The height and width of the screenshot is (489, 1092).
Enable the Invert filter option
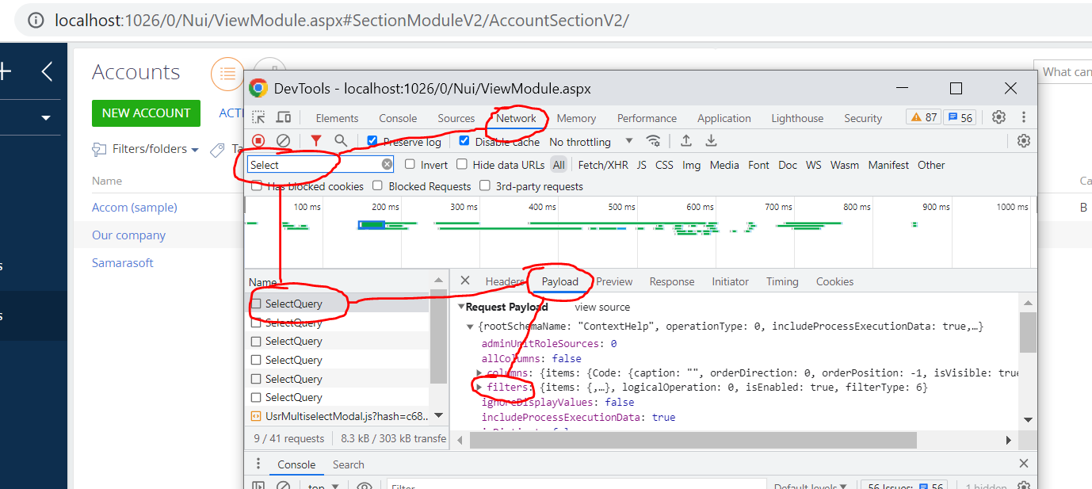pos(411,164)
